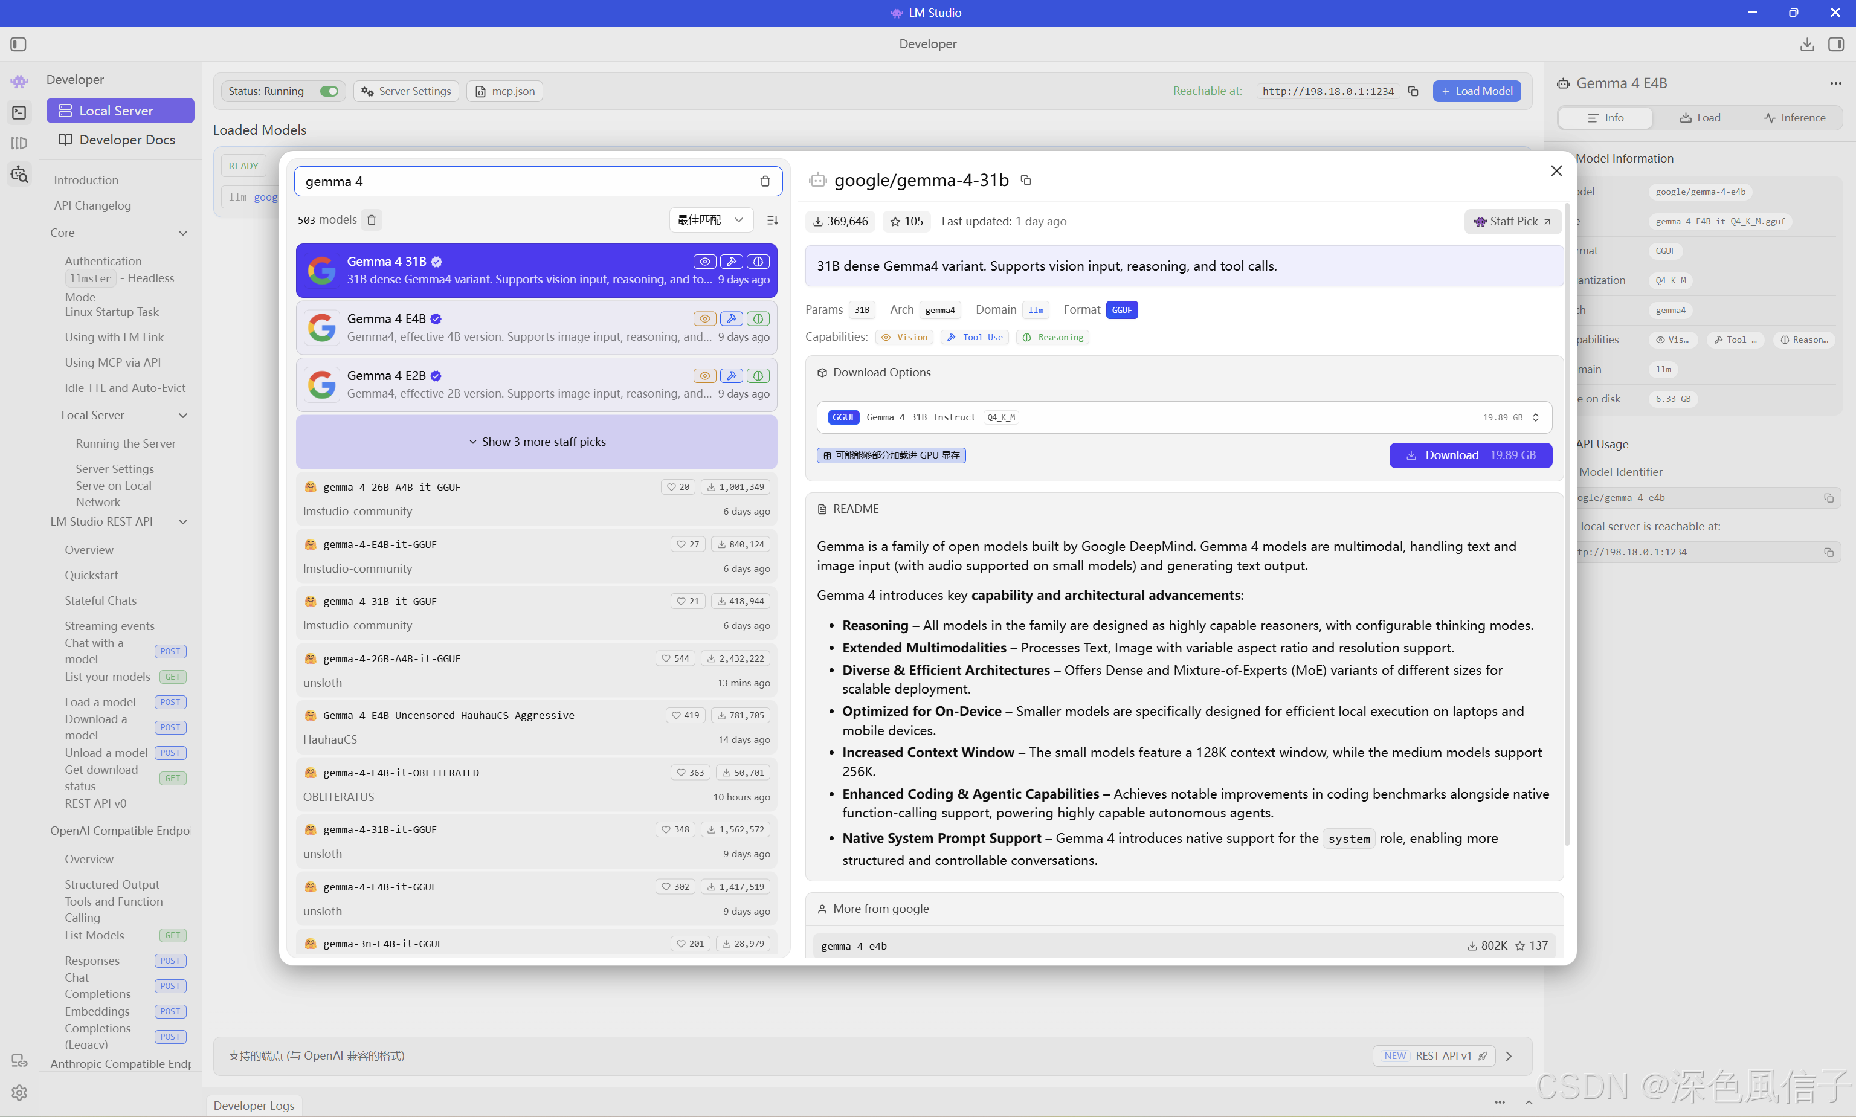Open the three-dot menu for Gemma 4 E4B
This screenshot has height=1117, width=1856.
1835,83
